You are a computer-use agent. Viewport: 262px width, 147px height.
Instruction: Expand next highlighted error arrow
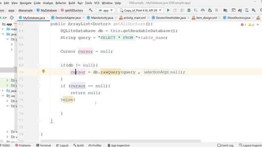[x=258, y=24]
